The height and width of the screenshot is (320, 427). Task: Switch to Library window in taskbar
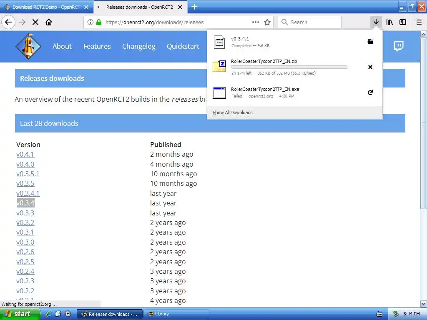[x=176, y=314]
